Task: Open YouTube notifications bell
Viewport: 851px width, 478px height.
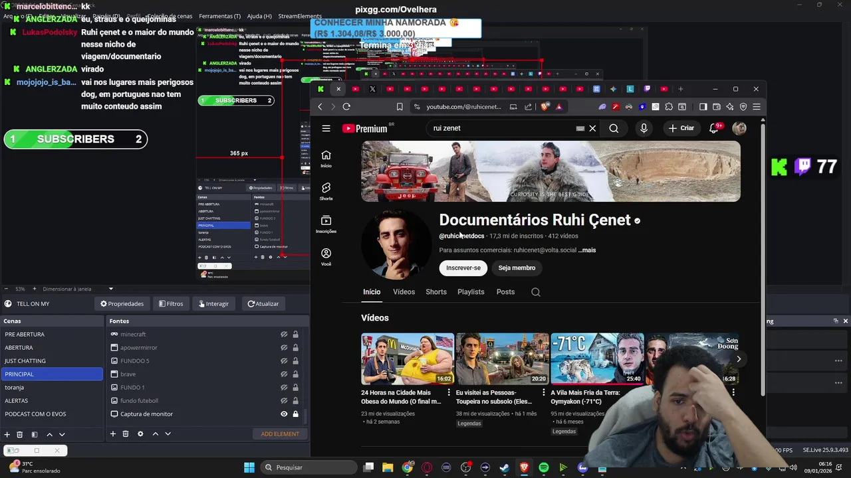Action: tap(713, 128)
